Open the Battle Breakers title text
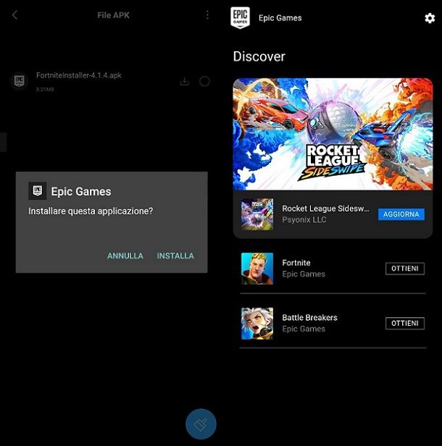The height and width of the screenshot is (446, 442). point(309,317)
